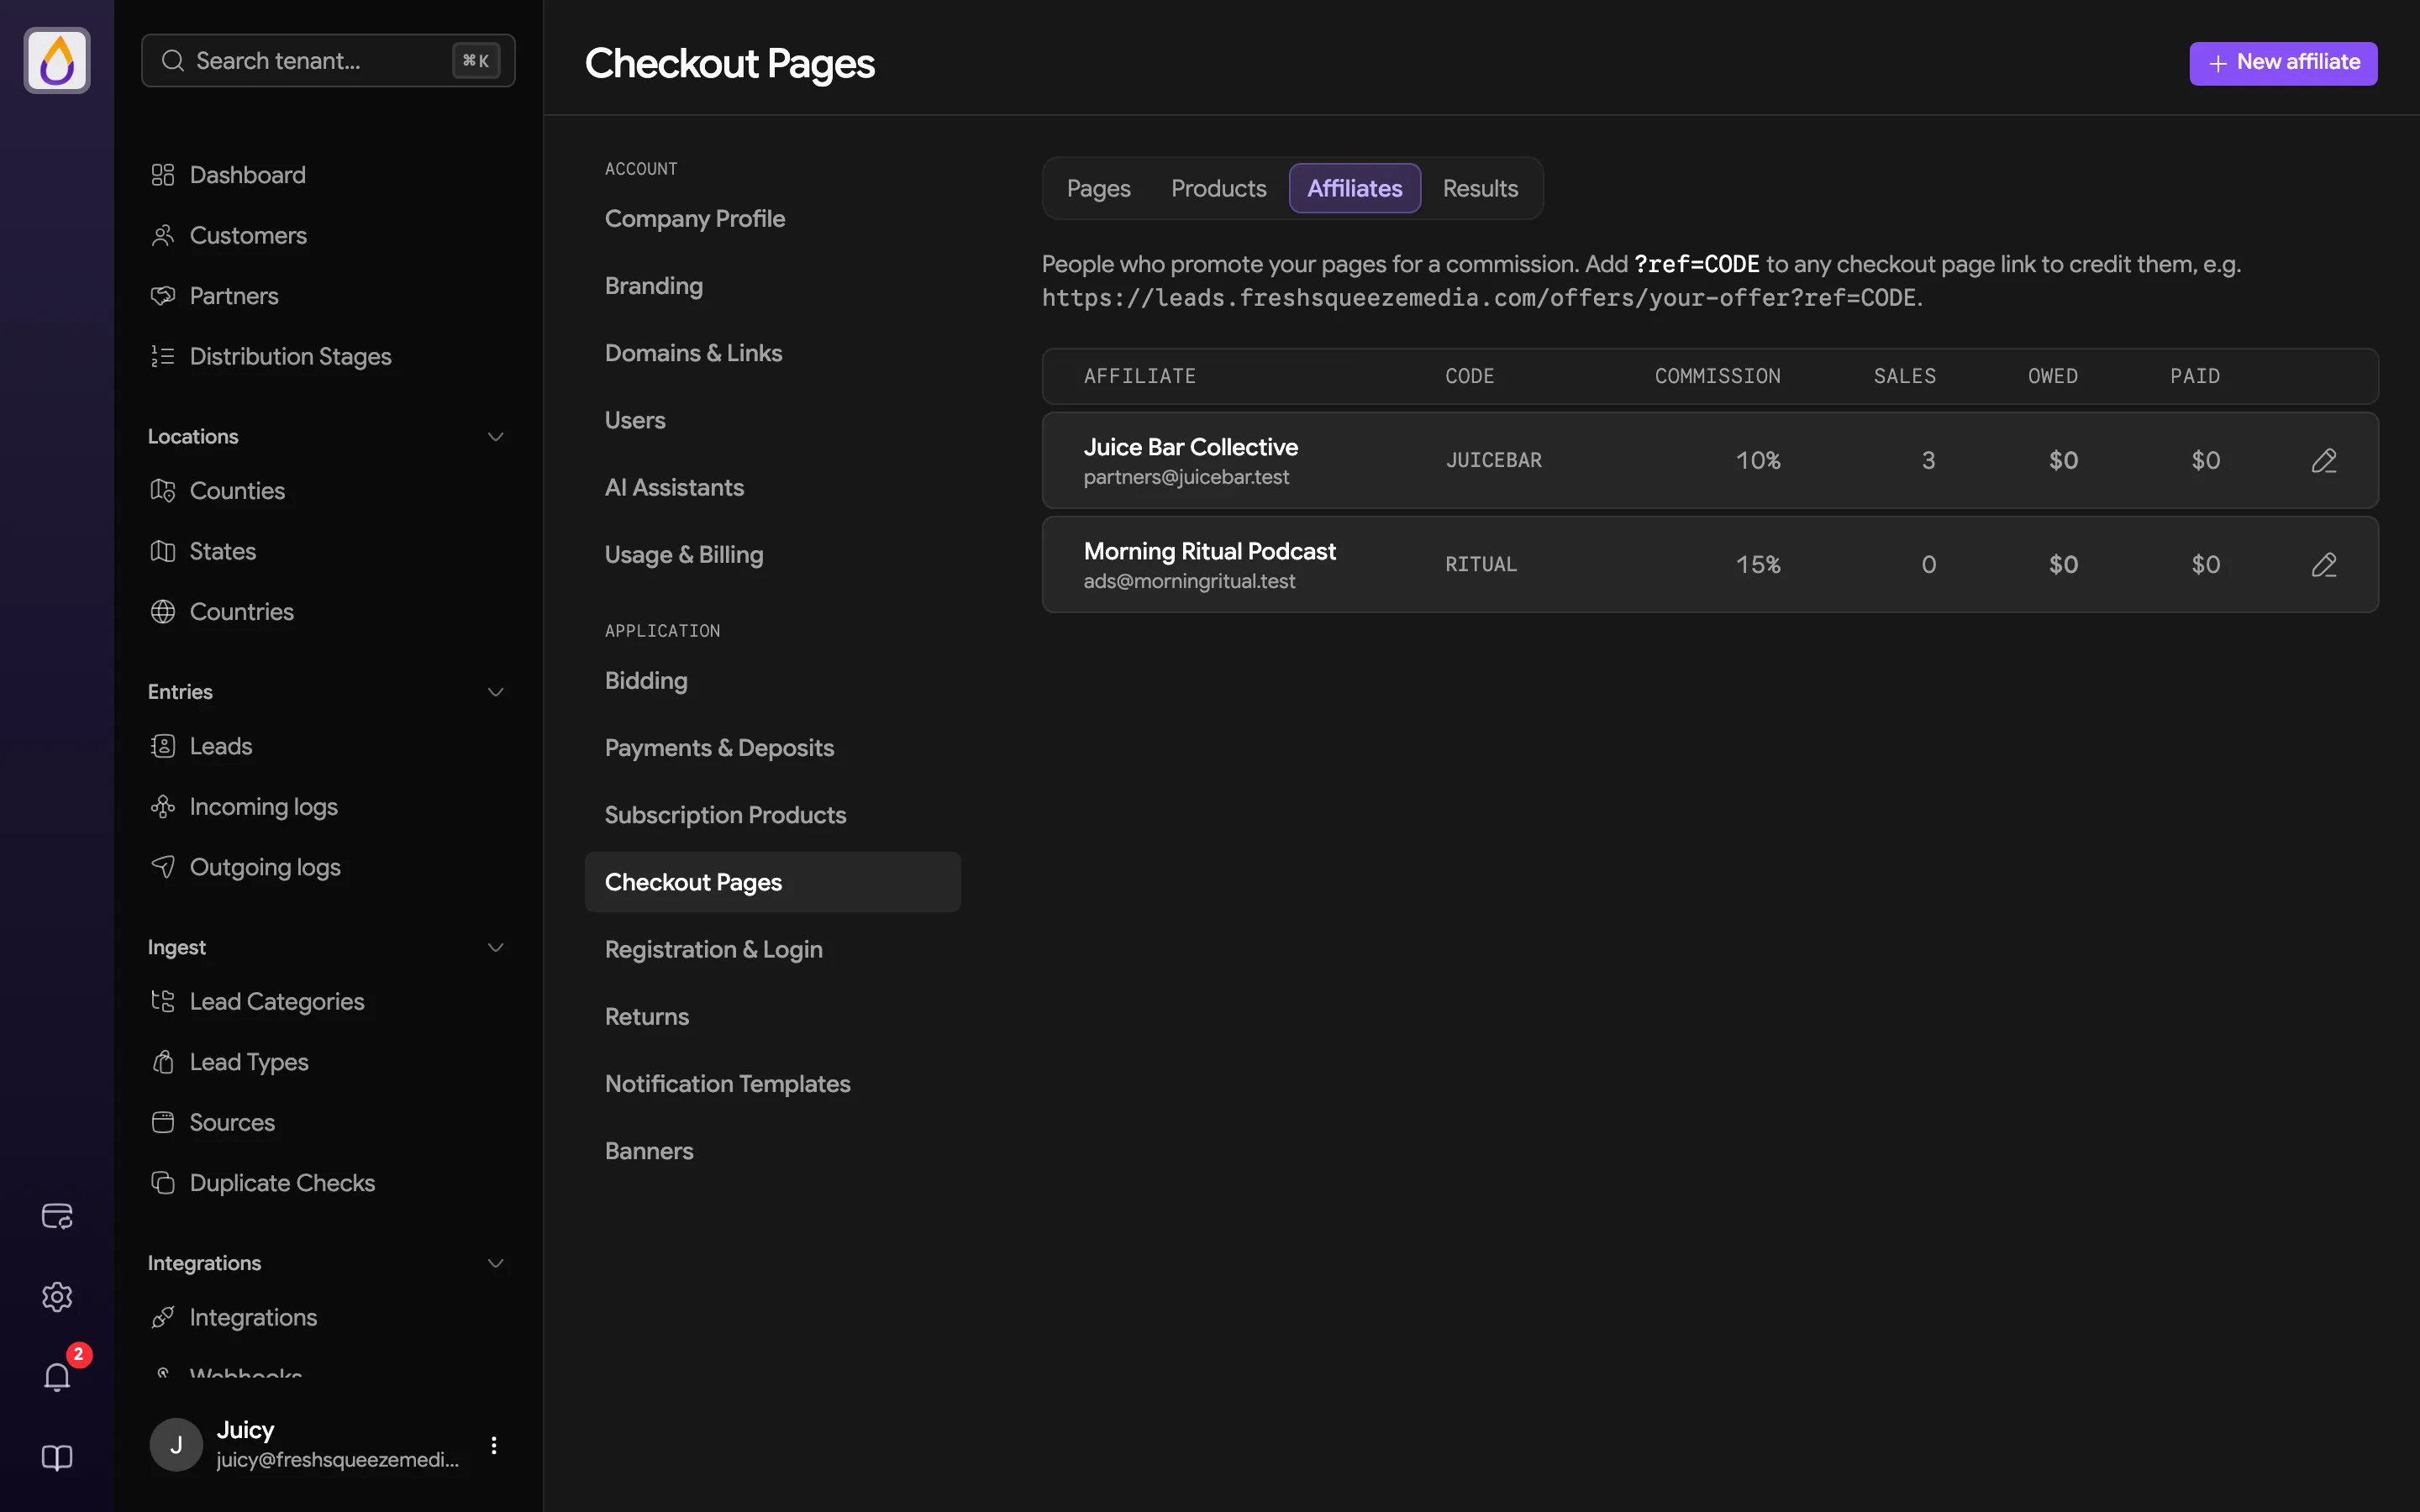This screenshot has height=1512, width=2420.
Task: Click the JUICEBAR code cell
Action: (x=1493, y=461)
